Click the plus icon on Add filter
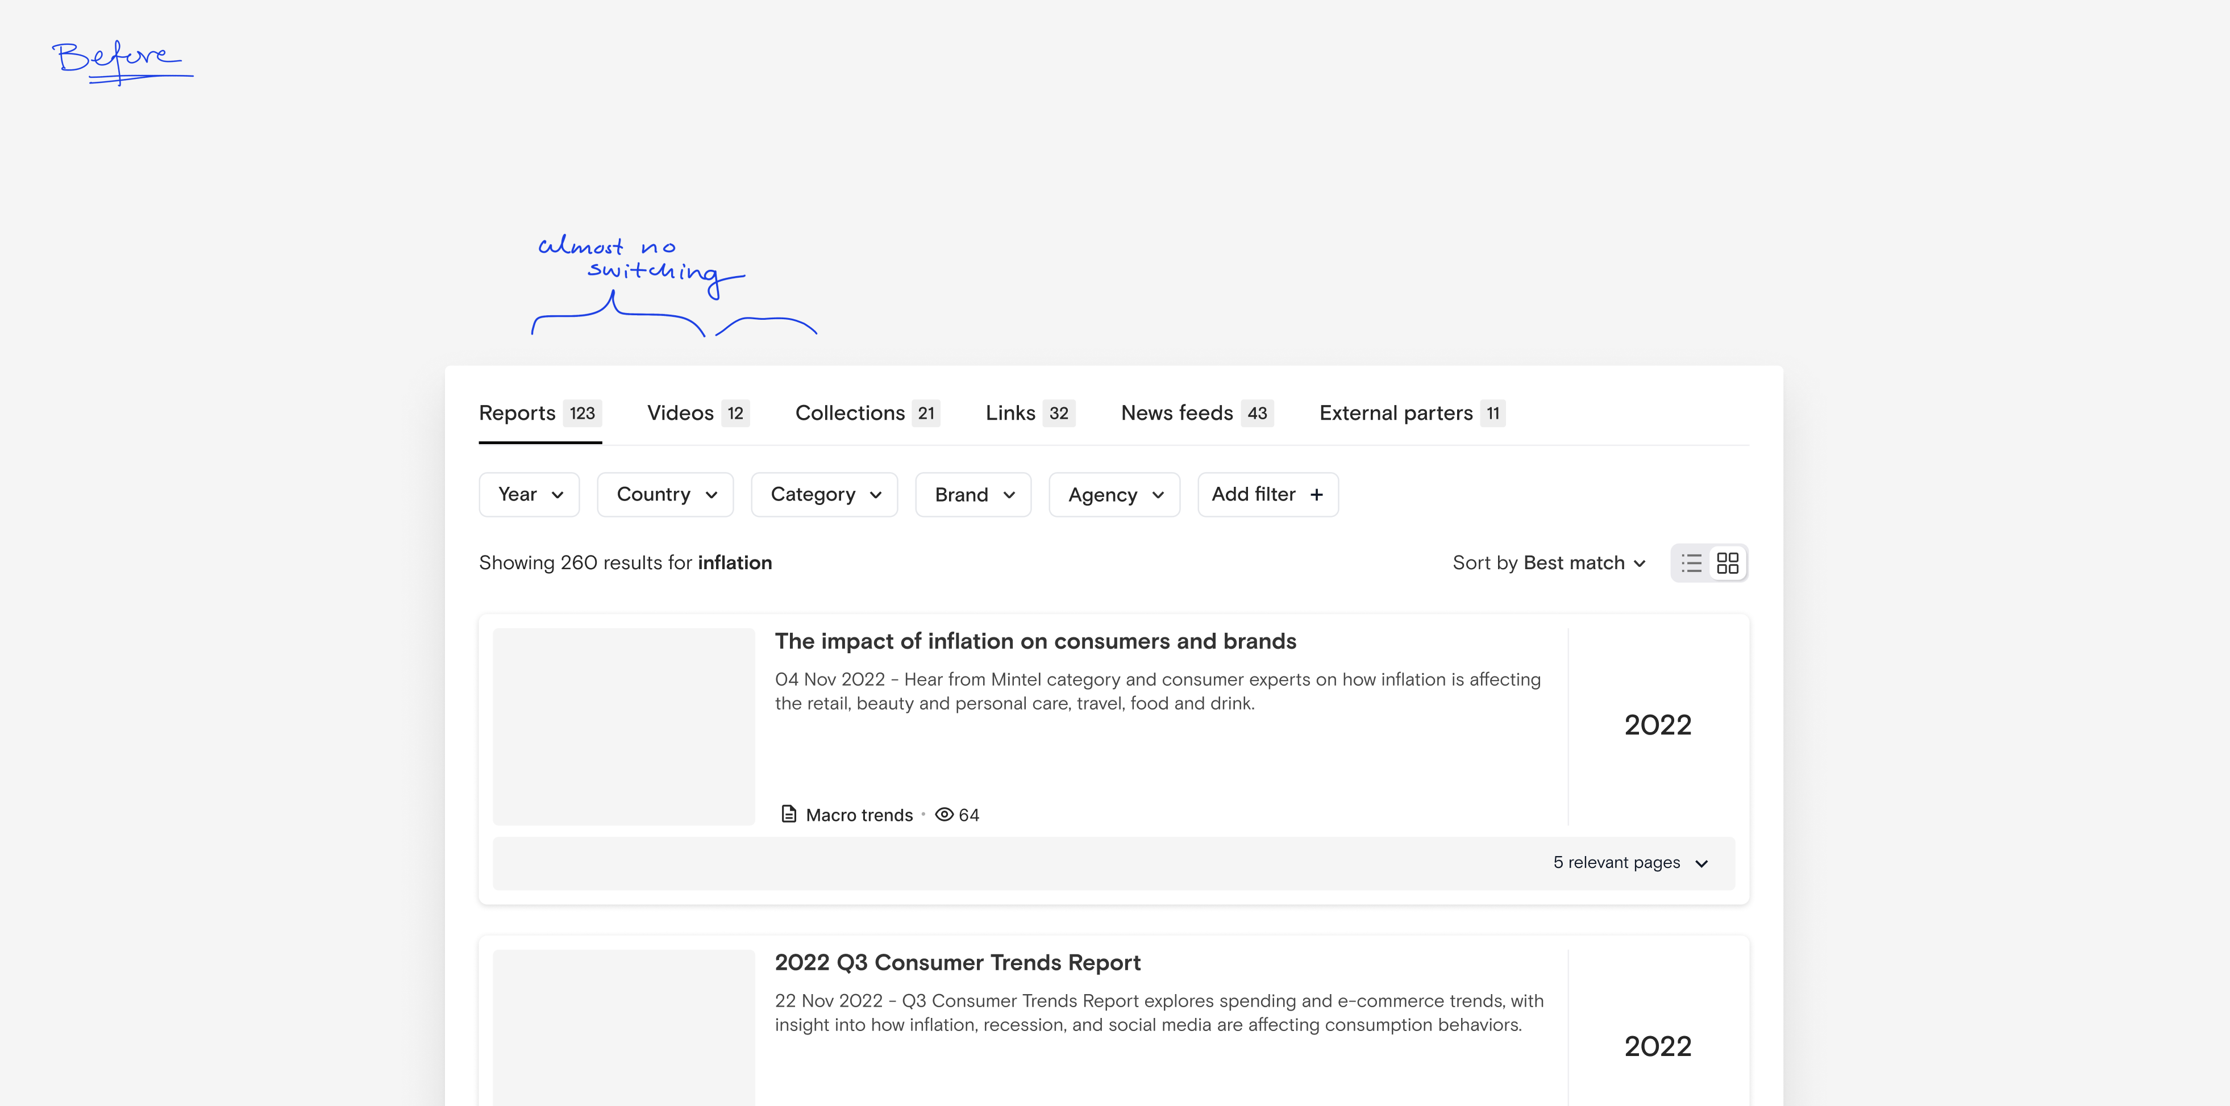 pyautogui.click(x=1317, y=495)
